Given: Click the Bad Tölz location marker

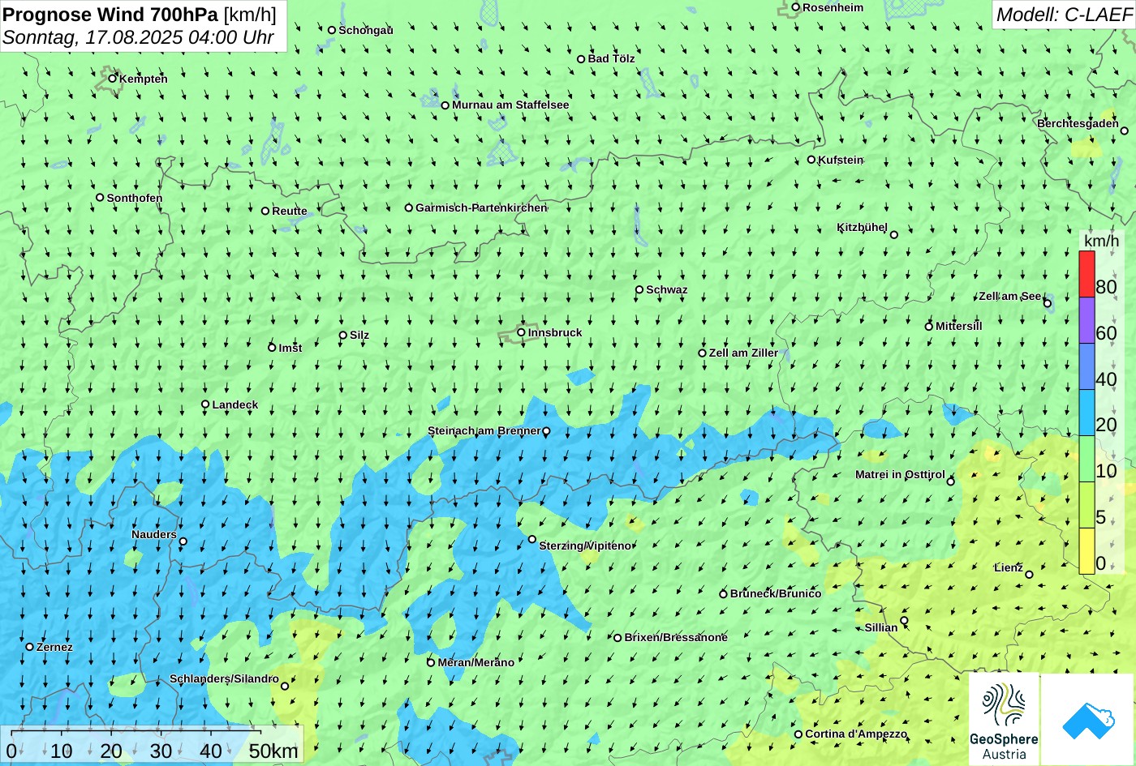Looking at the screenshot, I should 581,59.
